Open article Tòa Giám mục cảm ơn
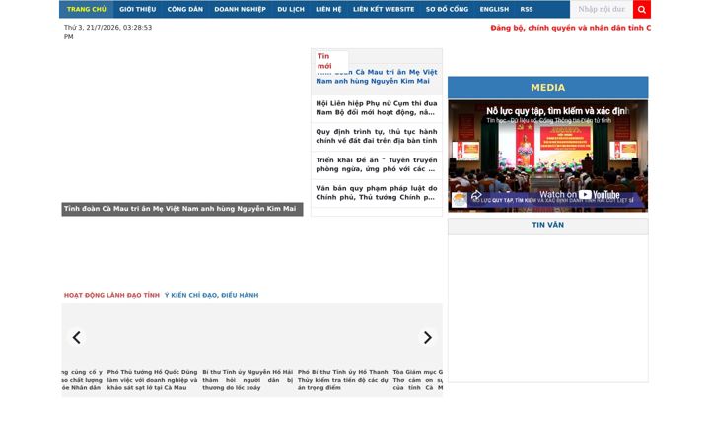 417,380
